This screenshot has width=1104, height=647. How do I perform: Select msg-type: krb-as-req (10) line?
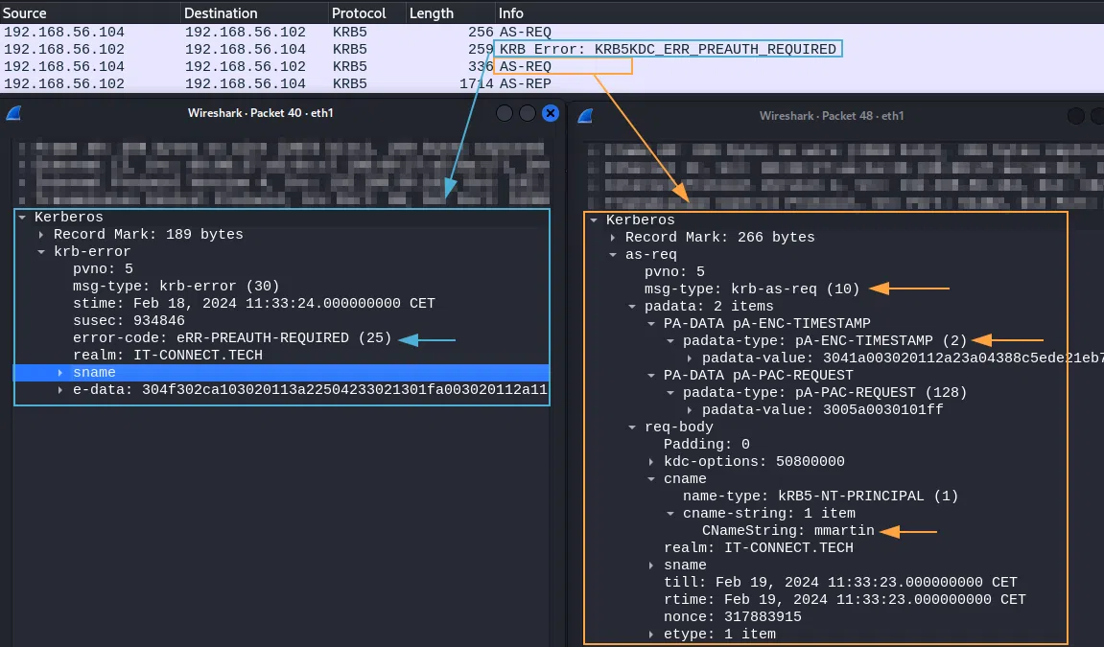tap(752, 289)
